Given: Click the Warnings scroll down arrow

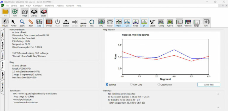Looking at the screenshot, I should (218, 107).
